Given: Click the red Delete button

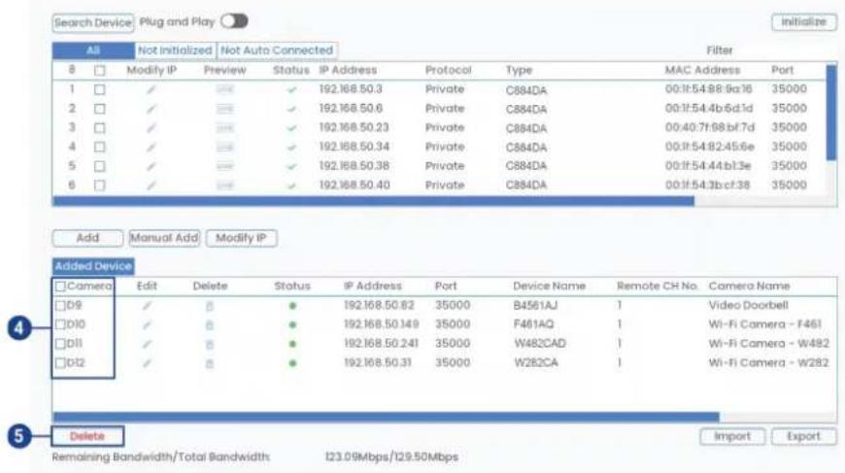Looking at the screenshot, I should point(87,436).
